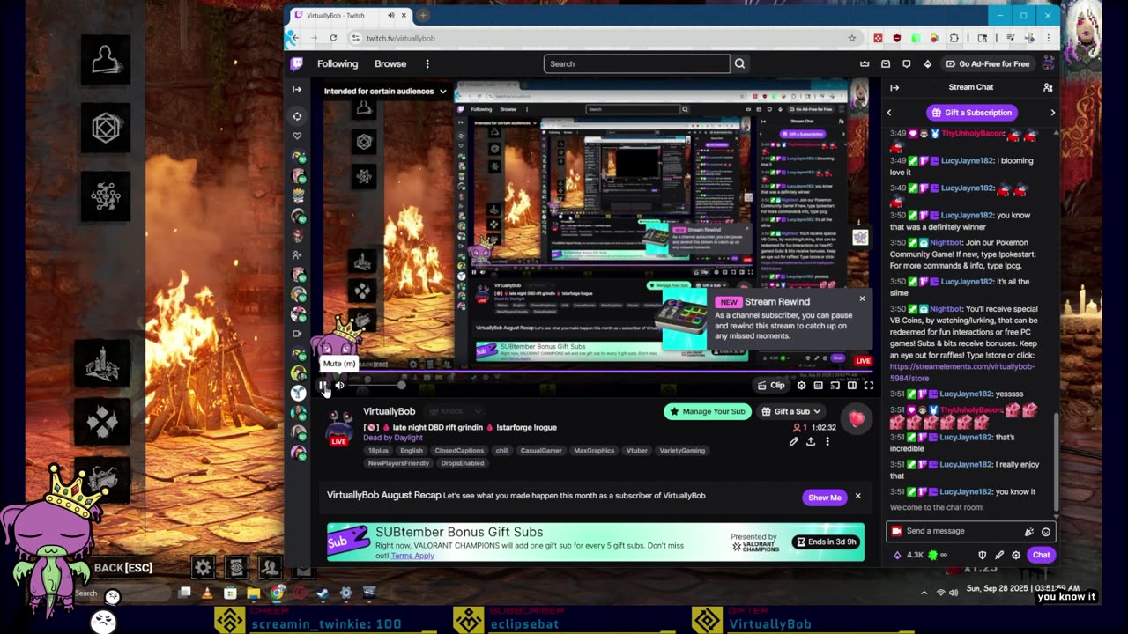
Task: Edit stream info pencil icon
Action: point(794,441)
